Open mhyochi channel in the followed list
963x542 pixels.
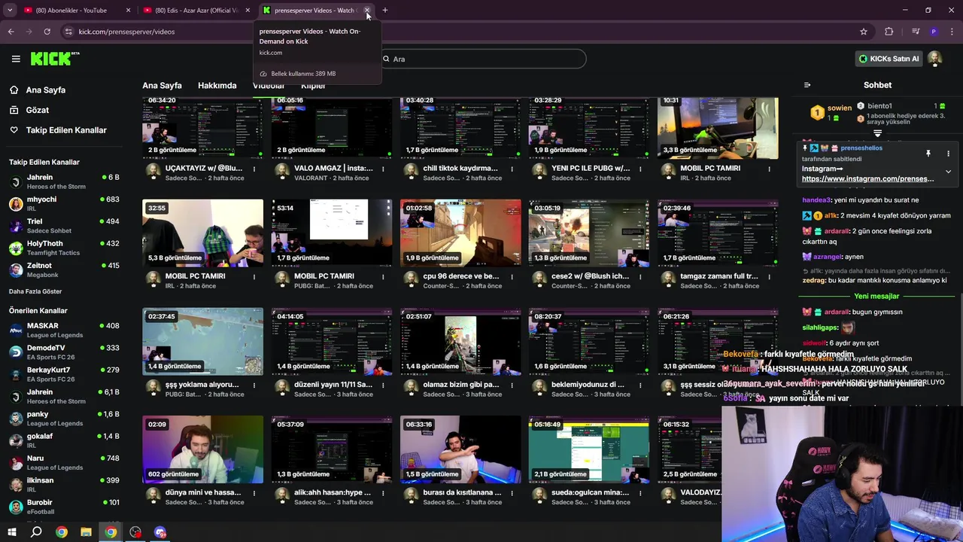64,204
